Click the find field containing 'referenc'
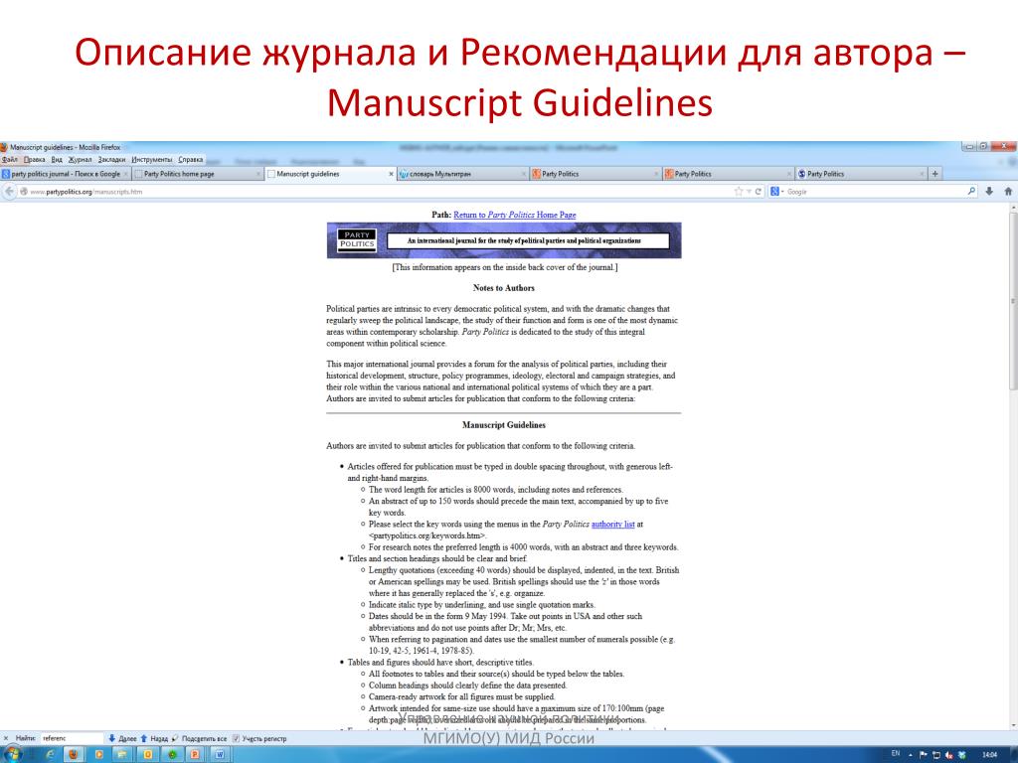Screen dimensions: 1018x763 point(72,738)
